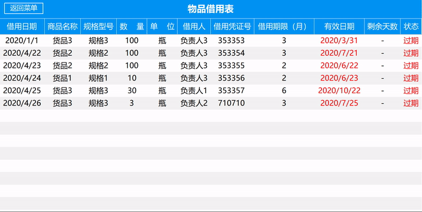This screenshot has width=422, height=212.
Task: Select the borrow date 2020/1/1 cell
Action: [x=22, y=41]
